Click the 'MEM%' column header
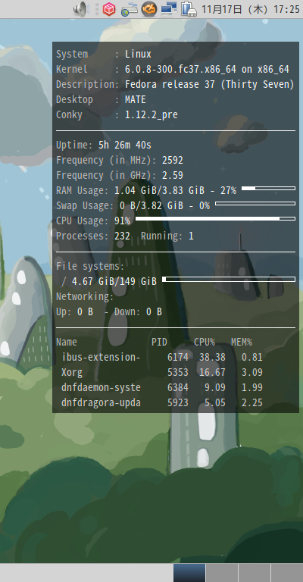303x582 pixels. click(242, 343)
